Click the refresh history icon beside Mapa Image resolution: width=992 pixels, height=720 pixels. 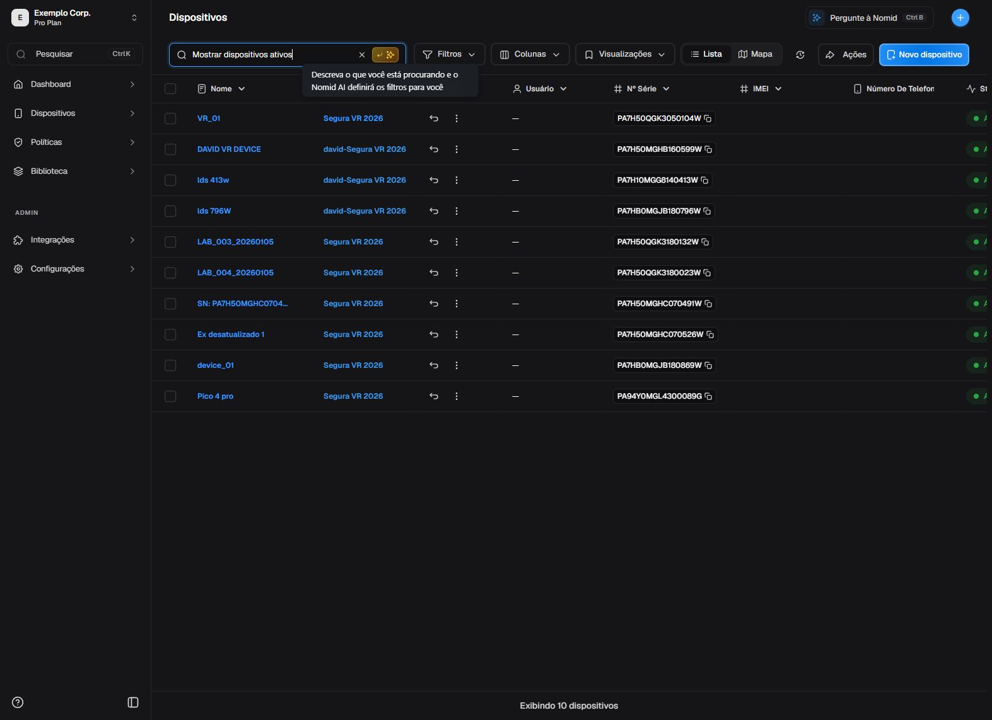click(800, 55)
